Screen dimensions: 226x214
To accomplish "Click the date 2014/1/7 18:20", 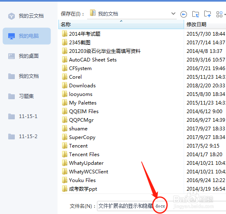I will pos(204,155).
